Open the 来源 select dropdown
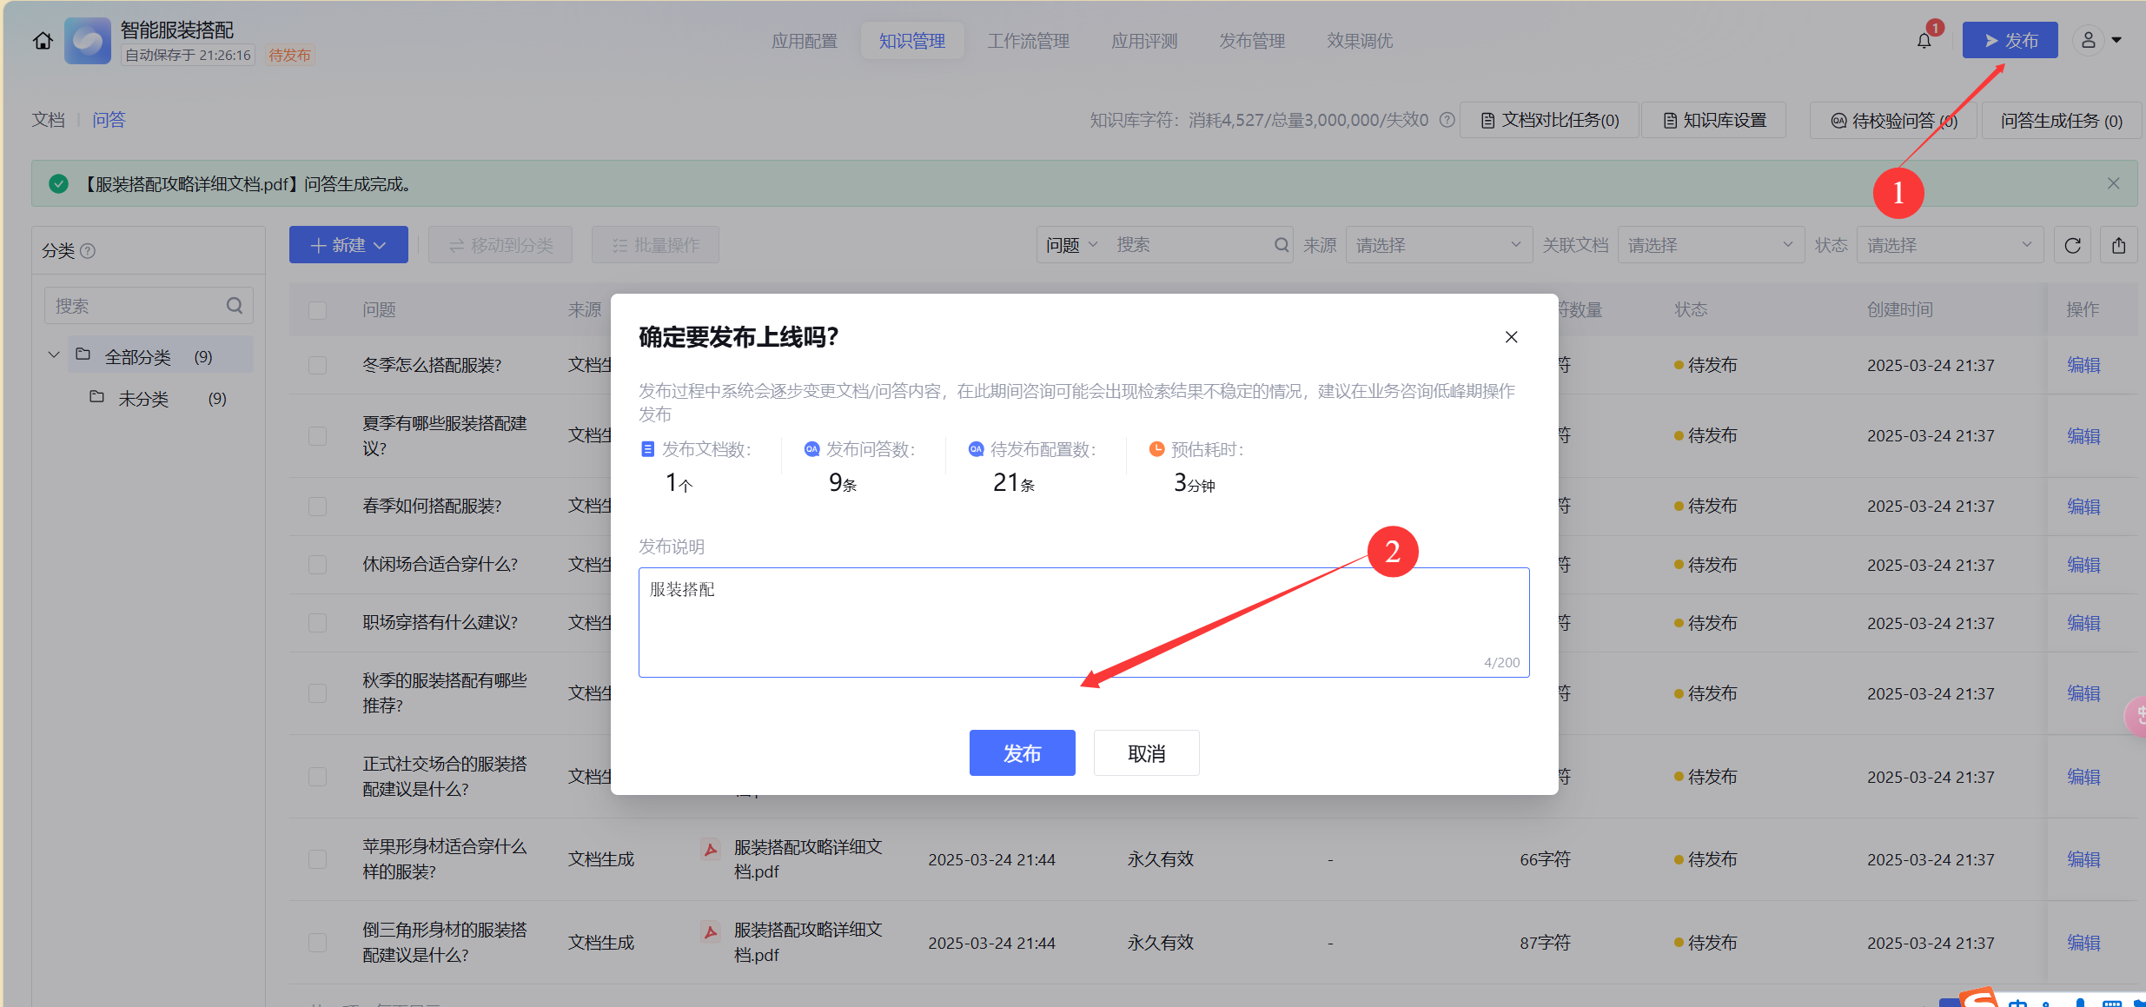Viewport: 2146px width, 1007px height. tap(1437, 246)
